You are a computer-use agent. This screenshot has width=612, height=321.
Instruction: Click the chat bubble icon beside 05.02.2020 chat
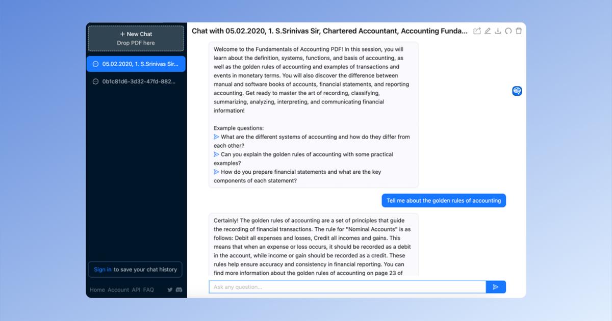pyautogui.click(x=95, y=64)
